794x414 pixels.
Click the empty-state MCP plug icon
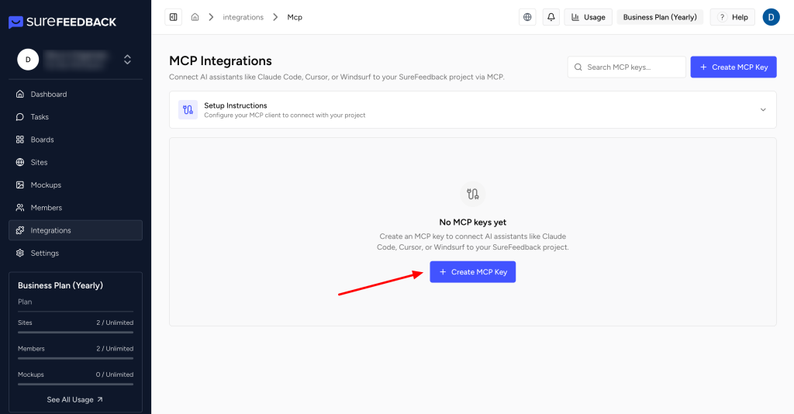tap(472, 194)
